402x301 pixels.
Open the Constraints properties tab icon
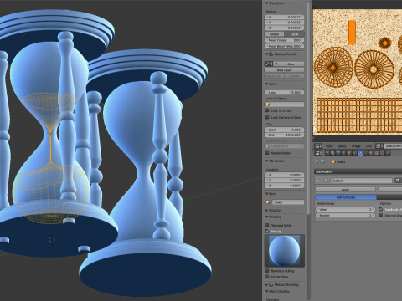354,153
